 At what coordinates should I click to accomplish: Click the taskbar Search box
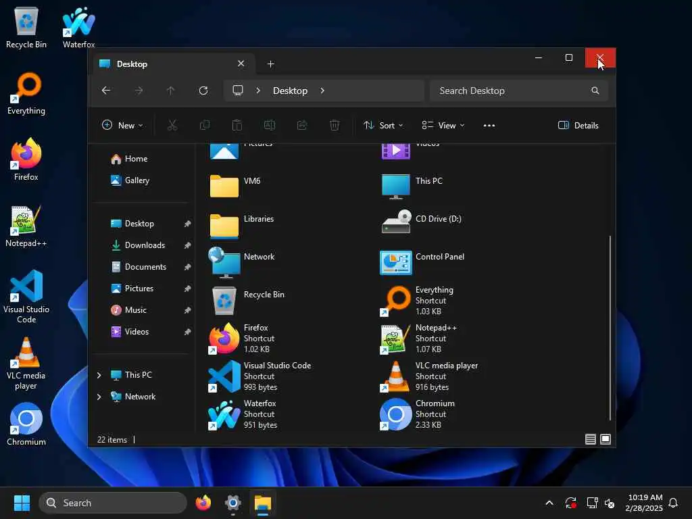click(x=113, y=503)
